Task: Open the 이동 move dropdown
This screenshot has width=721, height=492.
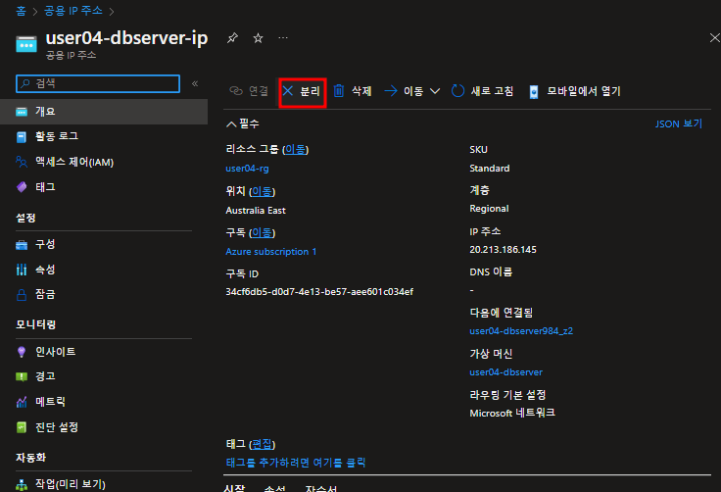Action: [x=412, y=91]
